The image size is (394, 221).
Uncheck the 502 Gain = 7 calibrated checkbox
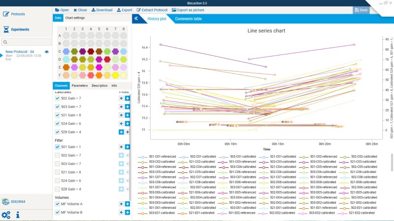click(57, 98)
